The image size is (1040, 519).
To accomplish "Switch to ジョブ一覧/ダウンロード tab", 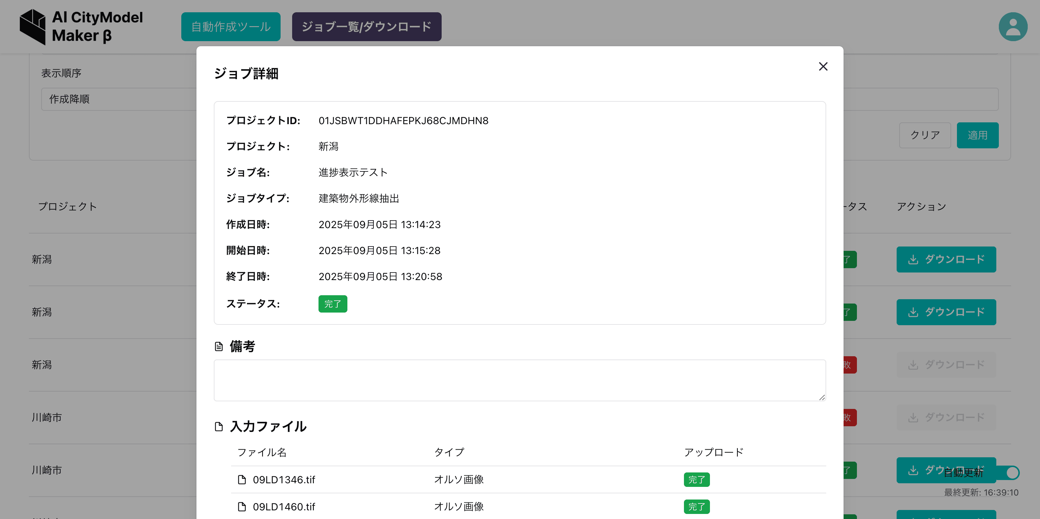I will coord(366,27).
